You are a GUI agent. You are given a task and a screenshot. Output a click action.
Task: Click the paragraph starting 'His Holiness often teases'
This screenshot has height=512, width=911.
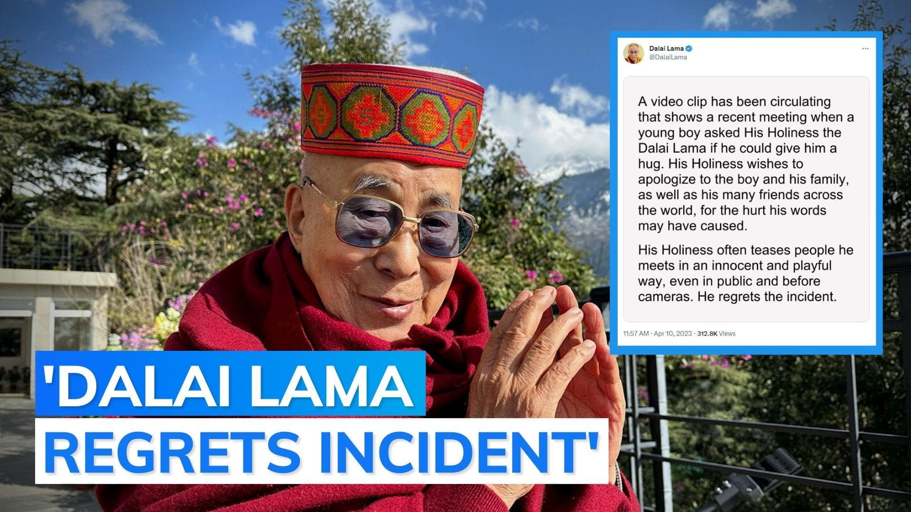point(746,273)
